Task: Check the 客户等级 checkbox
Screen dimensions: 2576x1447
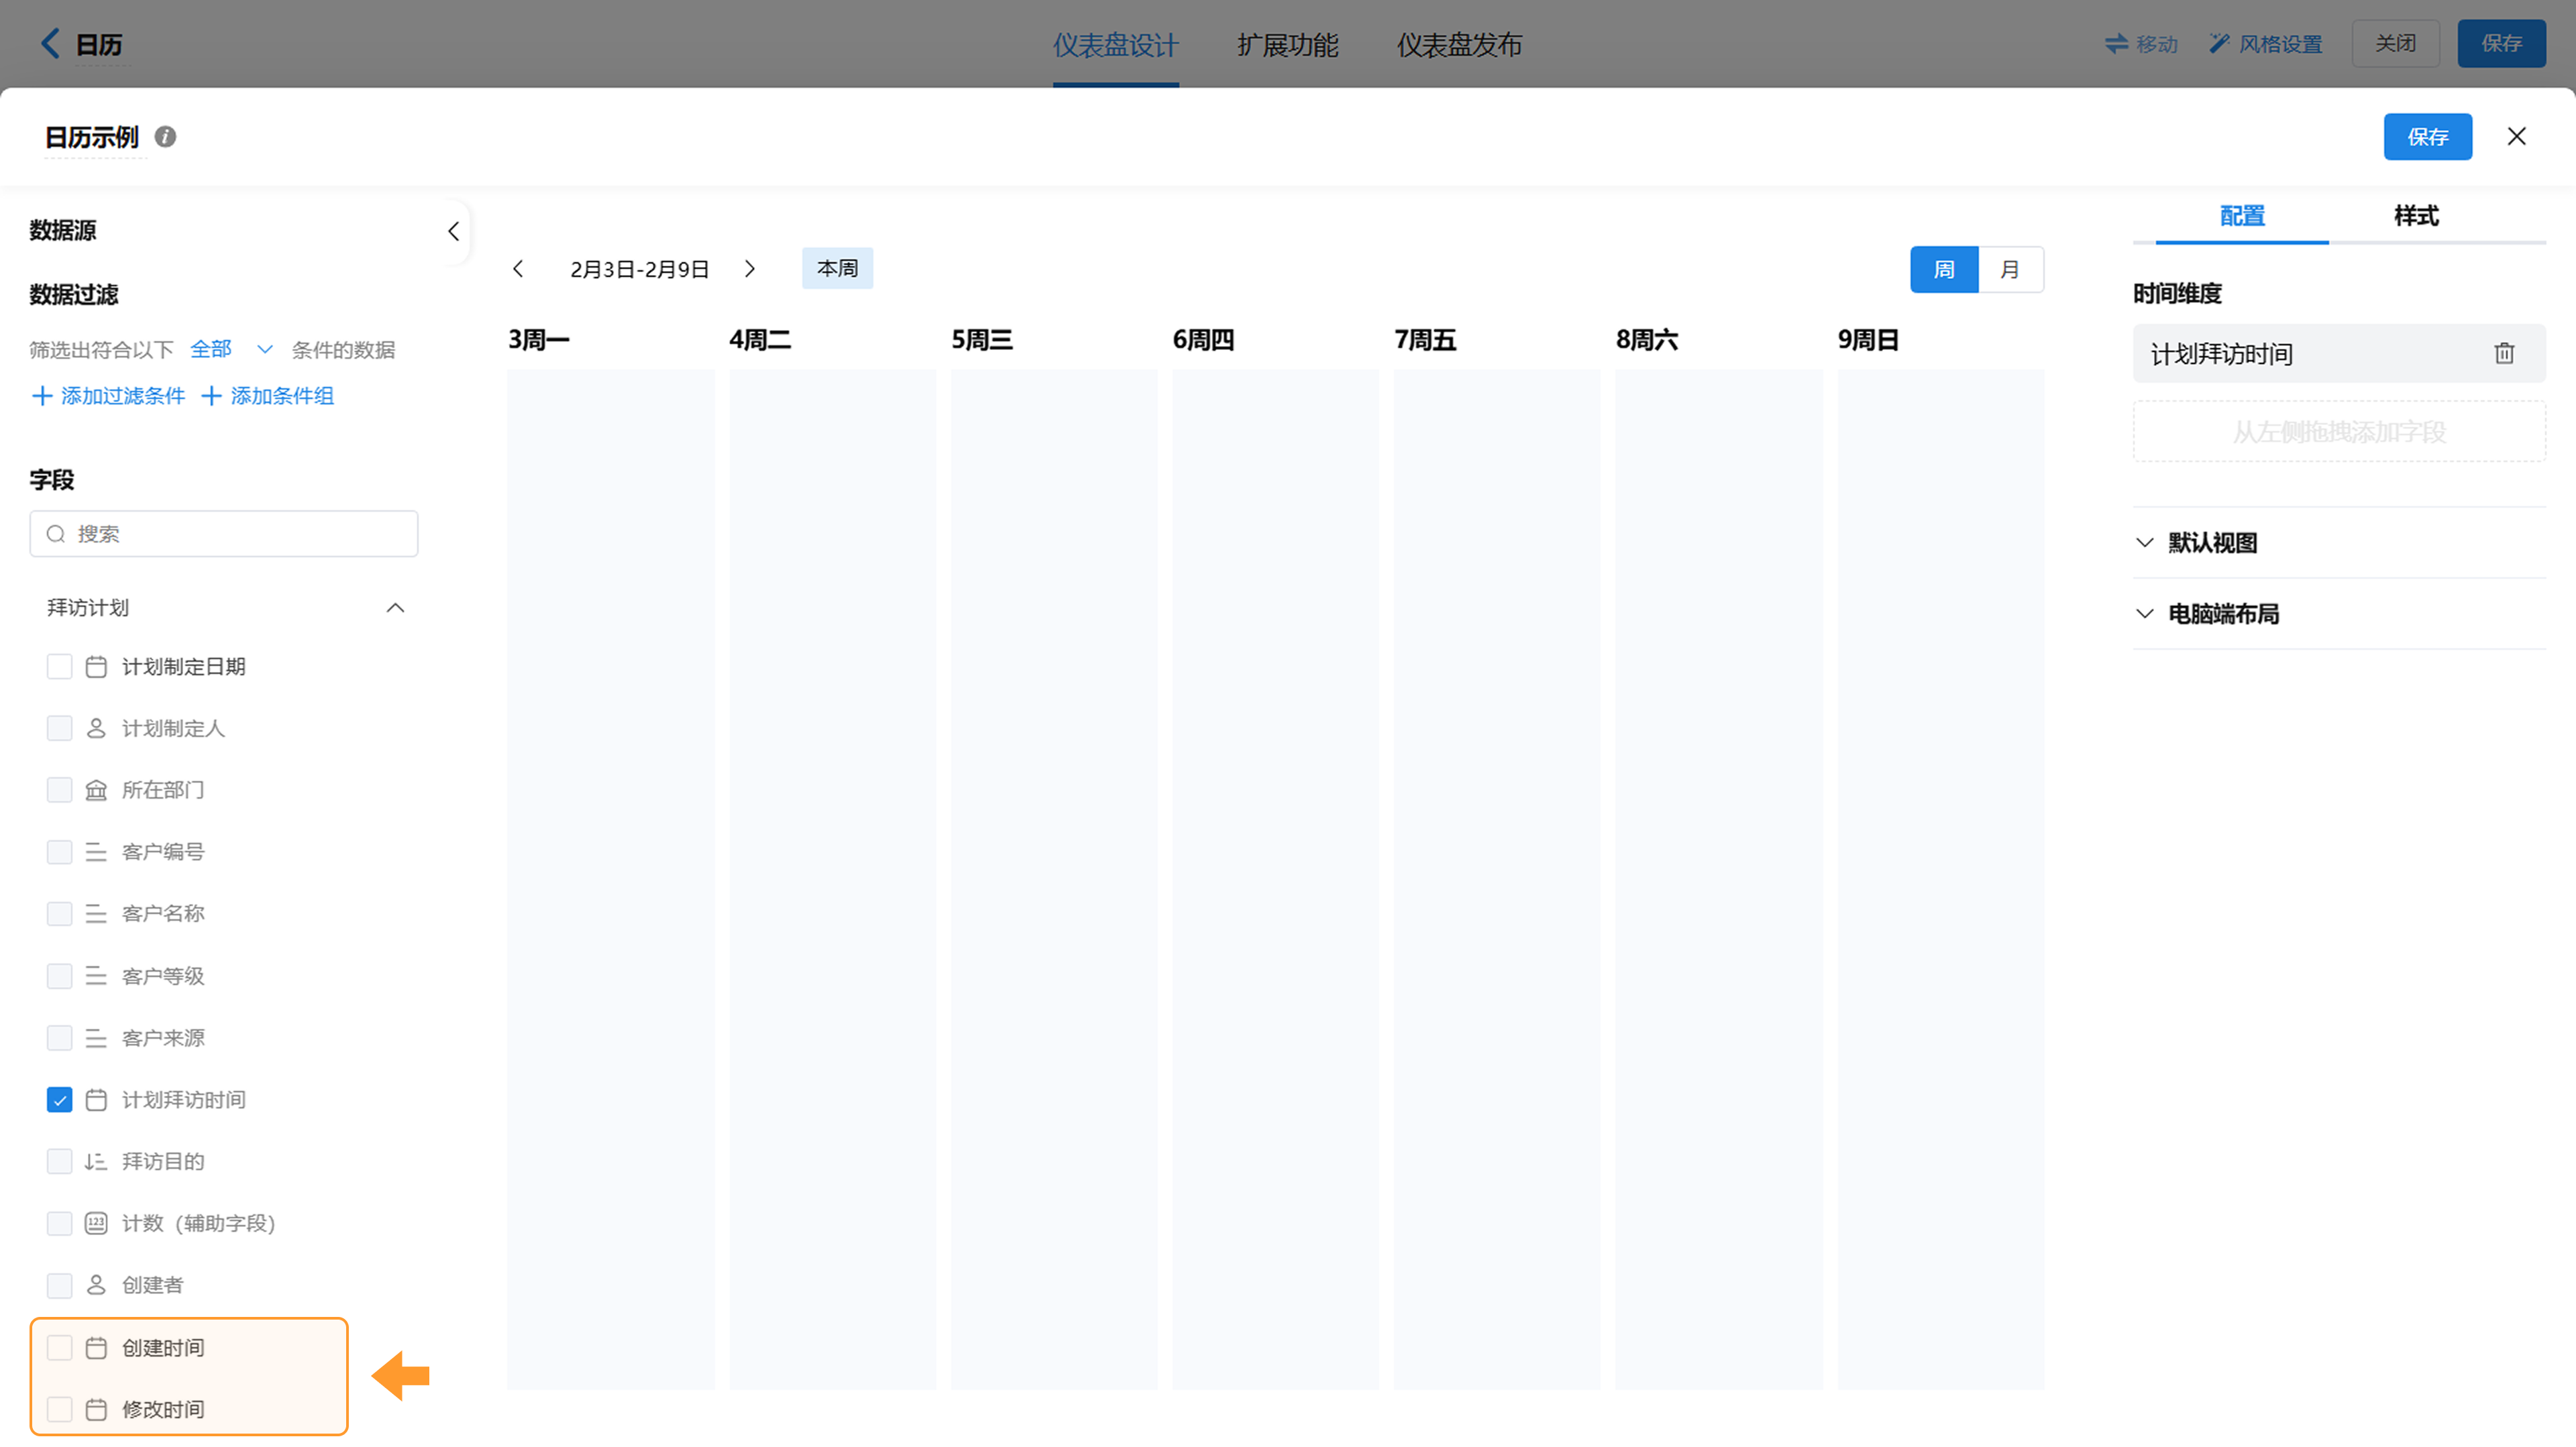Action: click(x=60, y=976)
